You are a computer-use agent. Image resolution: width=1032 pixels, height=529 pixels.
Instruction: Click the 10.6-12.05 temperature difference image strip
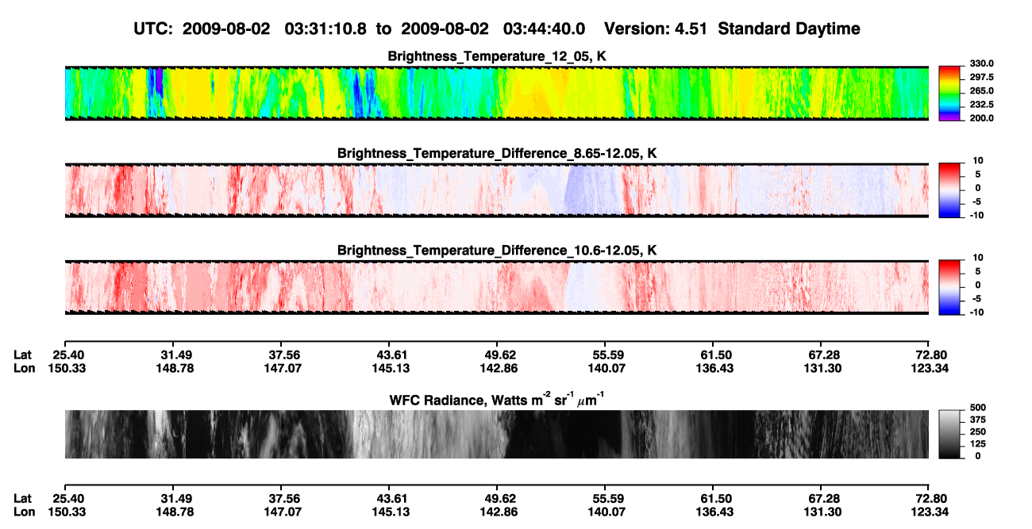496,287
